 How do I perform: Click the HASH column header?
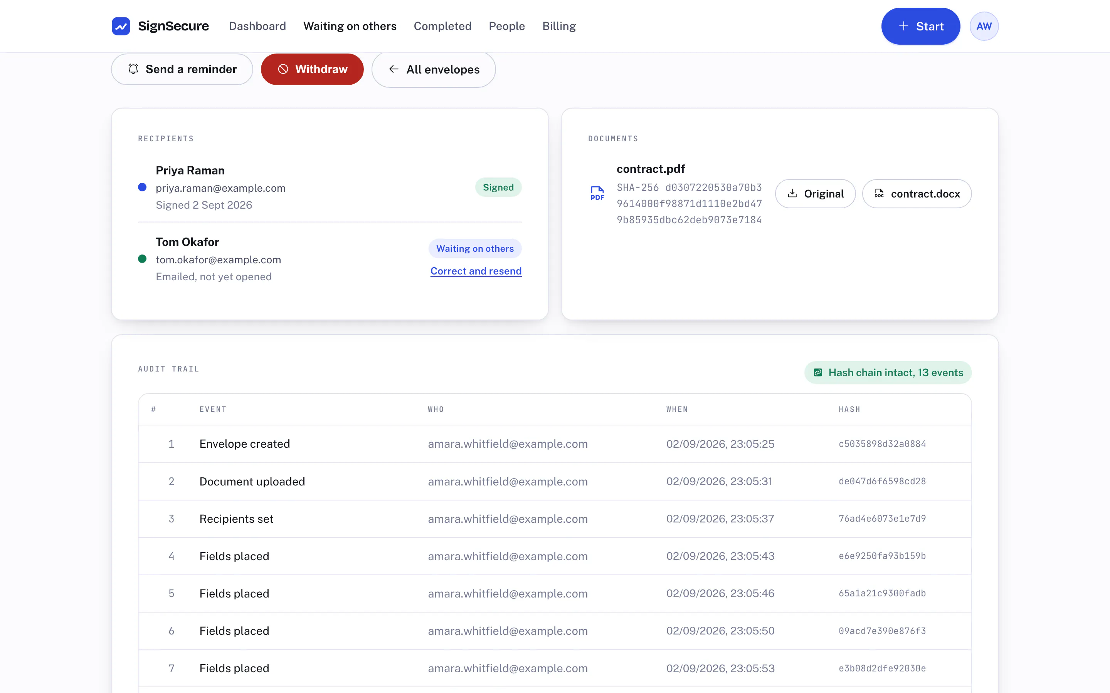point(849,409)
